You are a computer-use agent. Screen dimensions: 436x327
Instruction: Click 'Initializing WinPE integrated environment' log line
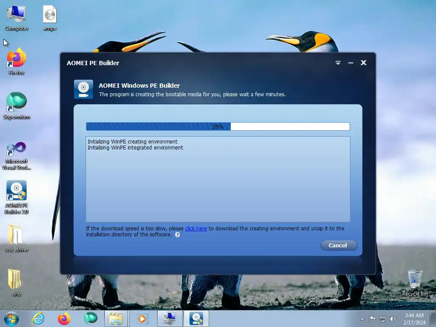pyautogui.click(x=135, y=148)
